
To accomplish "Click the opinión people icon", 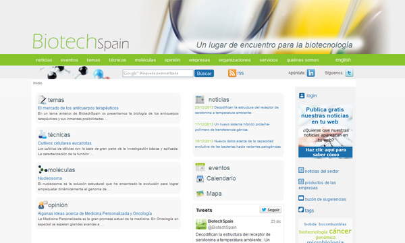I will (43, 205).
